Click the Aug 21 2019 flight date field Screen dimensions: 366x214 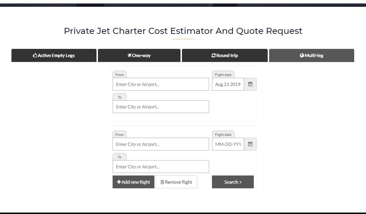(x=228, y=85)
